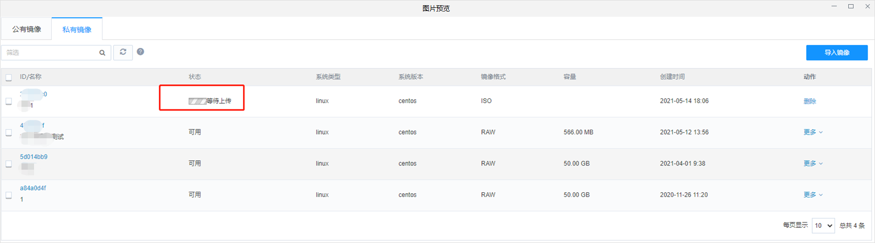Refresh the private image list
Screen dimensions: 875x243
(x=123, y=52)
